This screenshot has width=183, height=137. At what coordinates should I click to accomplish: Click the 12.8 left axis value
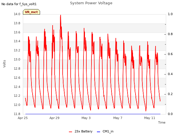click(17, 68)
